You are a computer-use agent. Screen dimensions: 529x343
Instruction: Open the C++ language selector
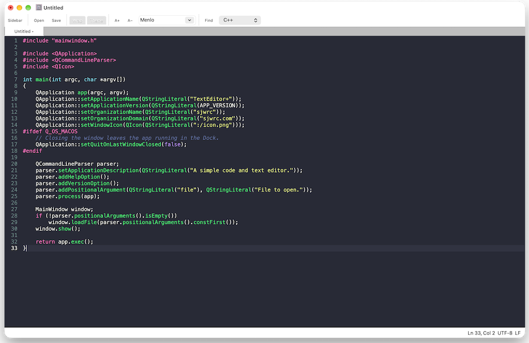click(x=240, y=20)
